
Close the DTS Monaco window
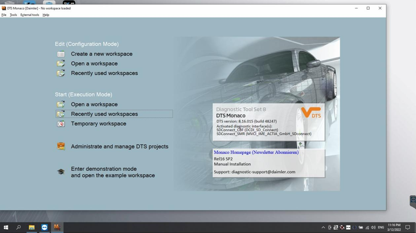click(x=380, y=8)
